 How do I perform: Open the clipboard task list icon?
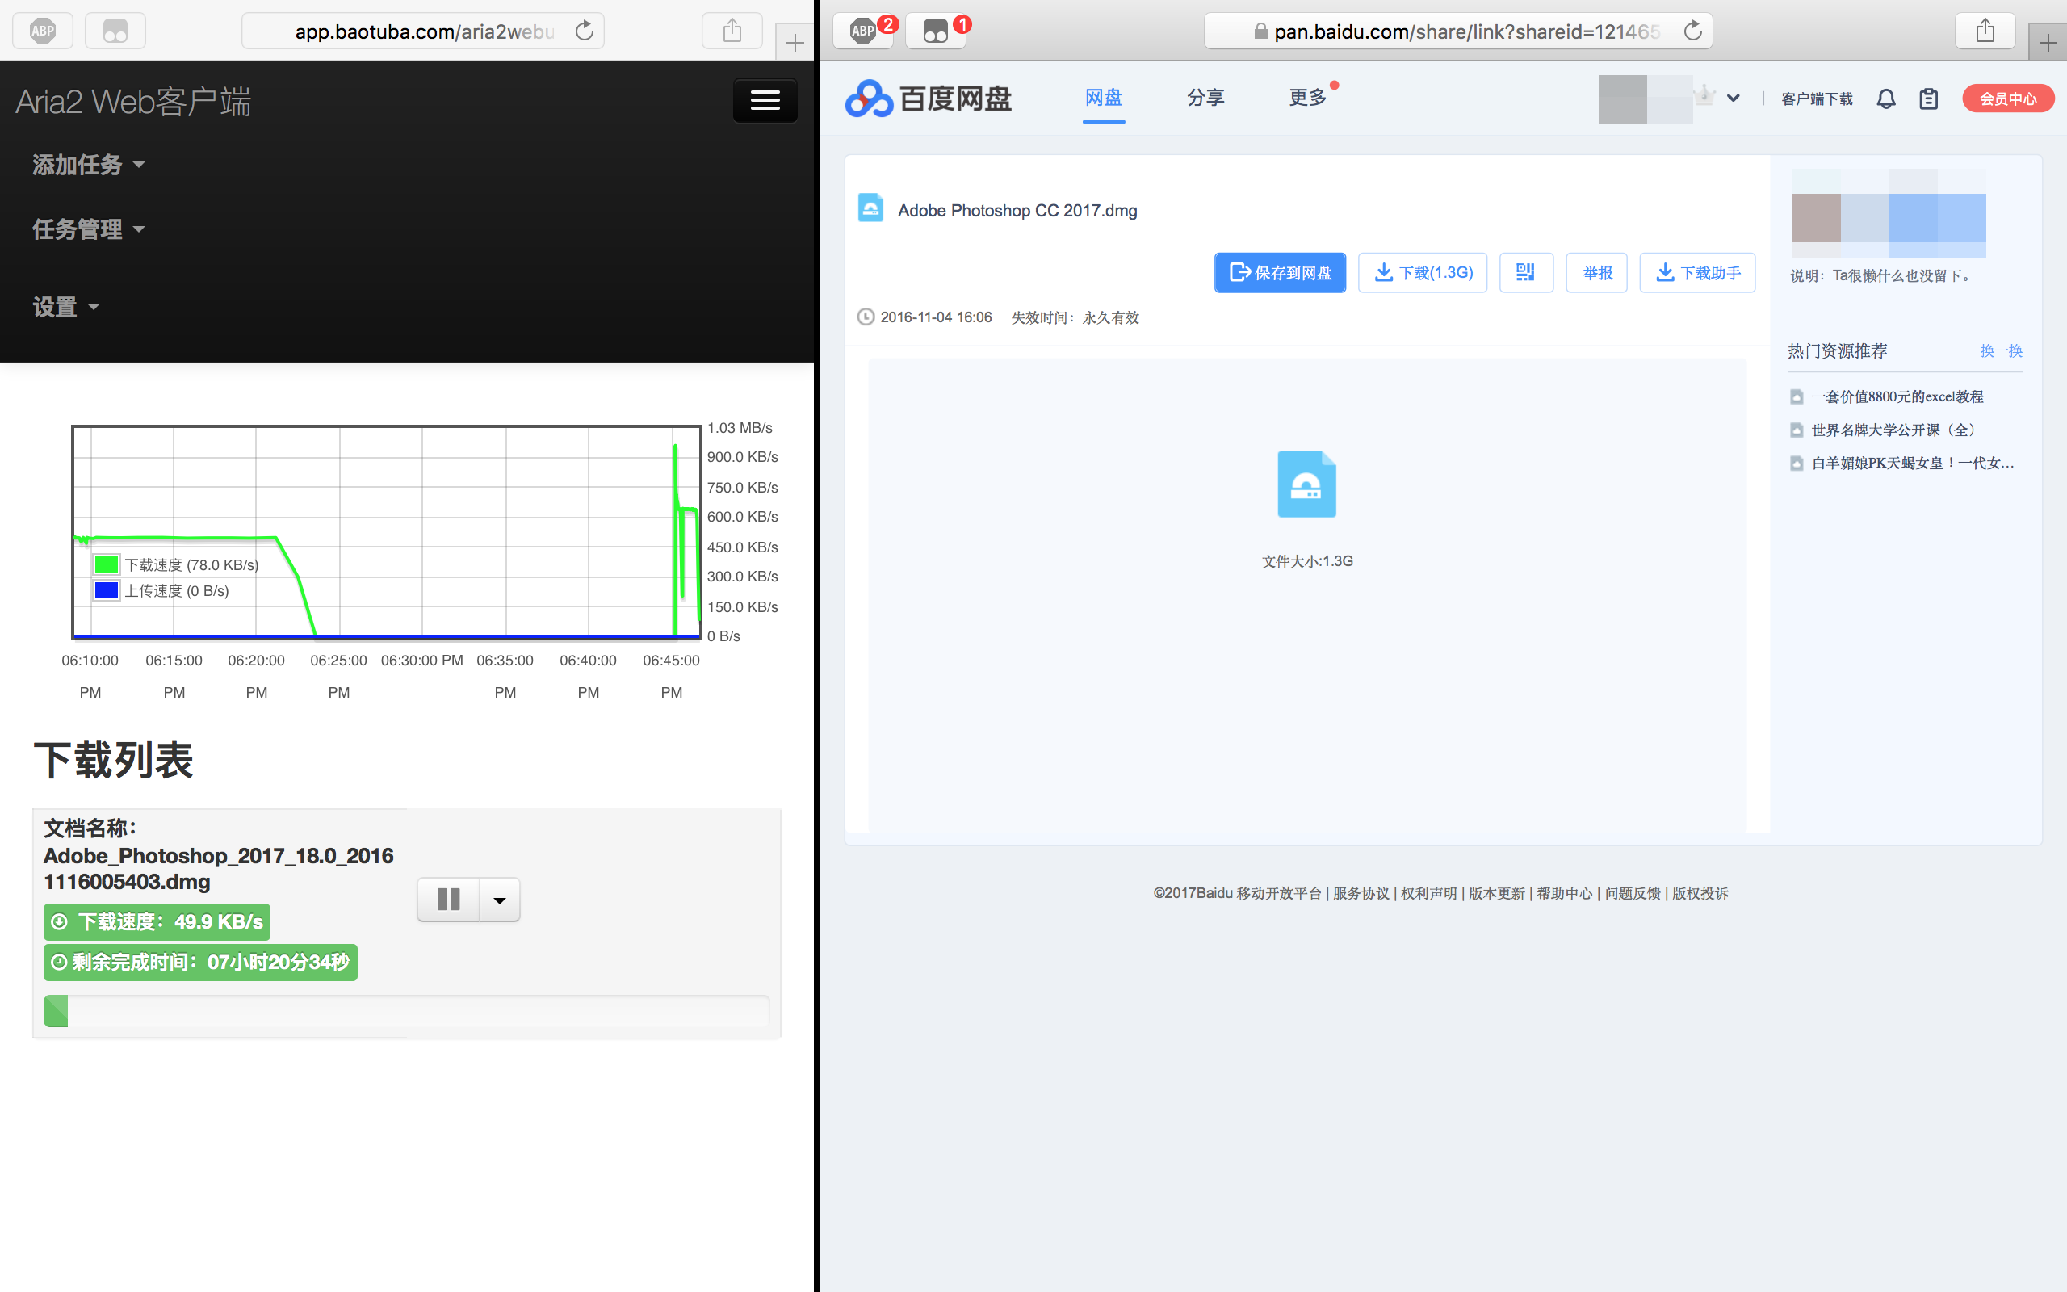[1928, 99]
